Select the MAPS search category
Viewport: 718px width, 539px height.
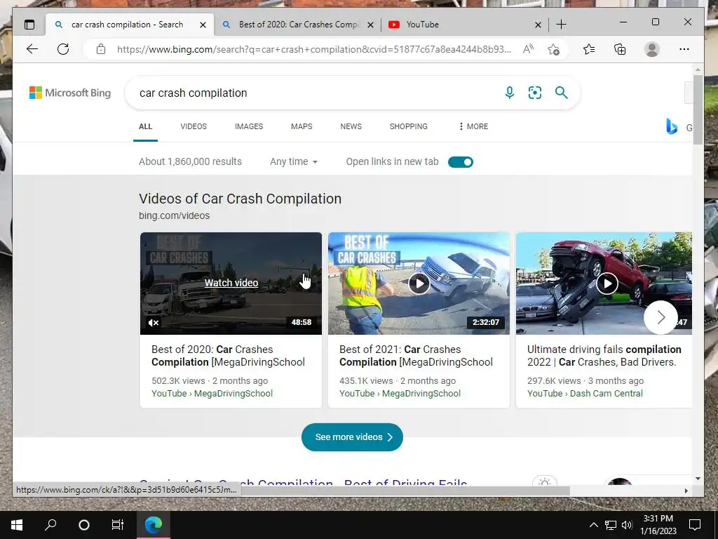(302, 126)
